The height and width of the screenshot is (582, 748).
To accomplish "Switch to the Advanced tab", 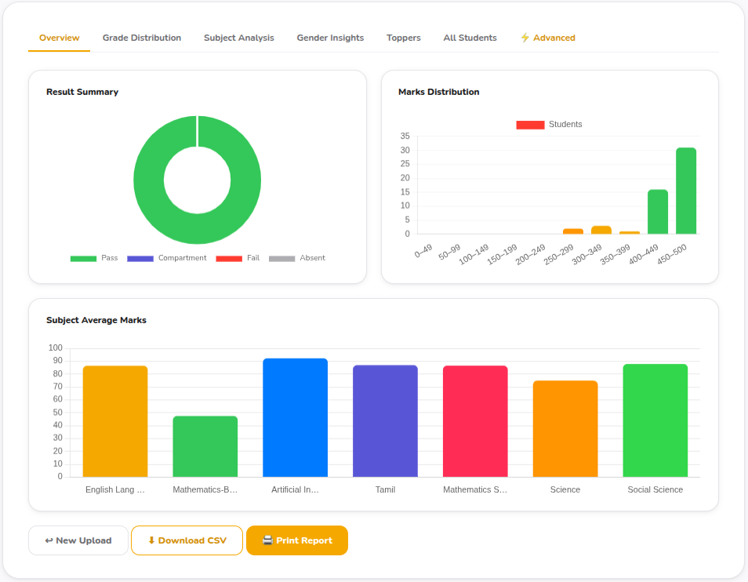I will point(547,38).
